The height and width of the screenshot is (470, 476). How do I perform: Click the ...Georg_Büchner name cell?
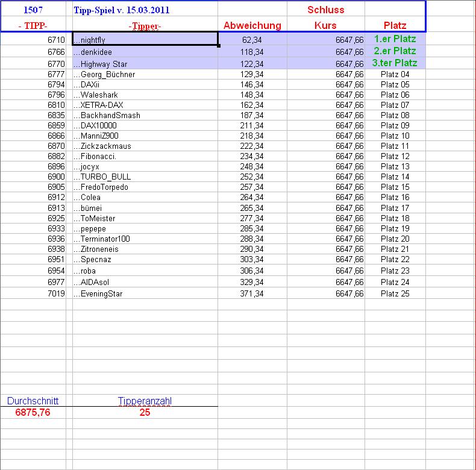(x=145, y=74)
